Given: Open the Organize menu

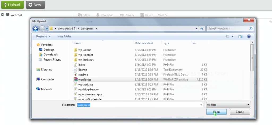Looking at the screenshot, I should [x=43, y=36].
